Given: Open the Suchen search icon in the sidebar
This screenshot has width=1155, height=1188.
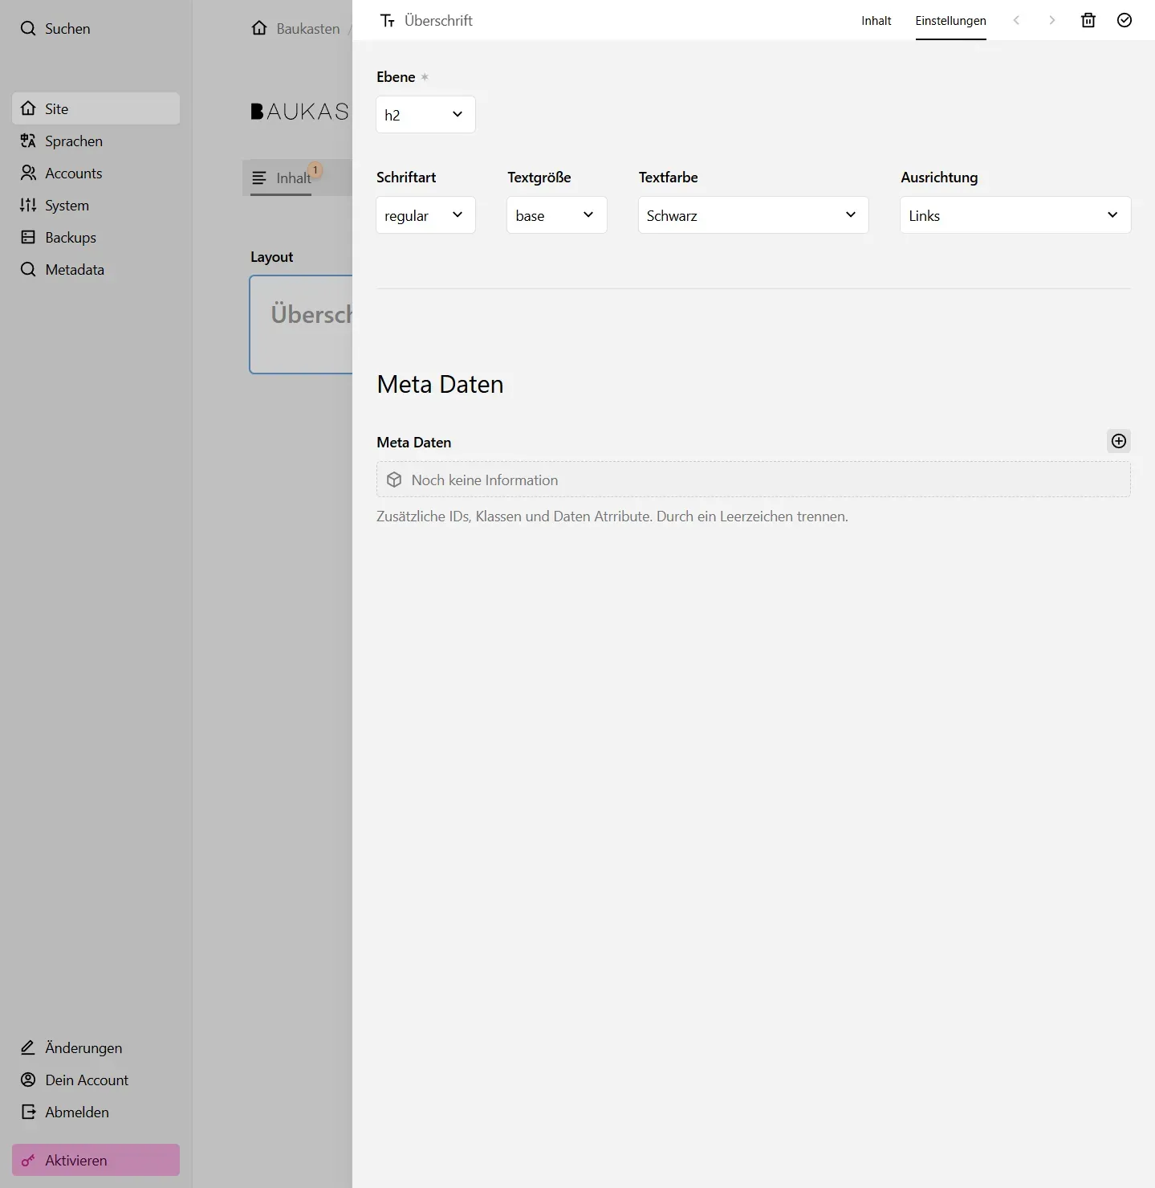Looking at the screenshot, I should point(29,28).
